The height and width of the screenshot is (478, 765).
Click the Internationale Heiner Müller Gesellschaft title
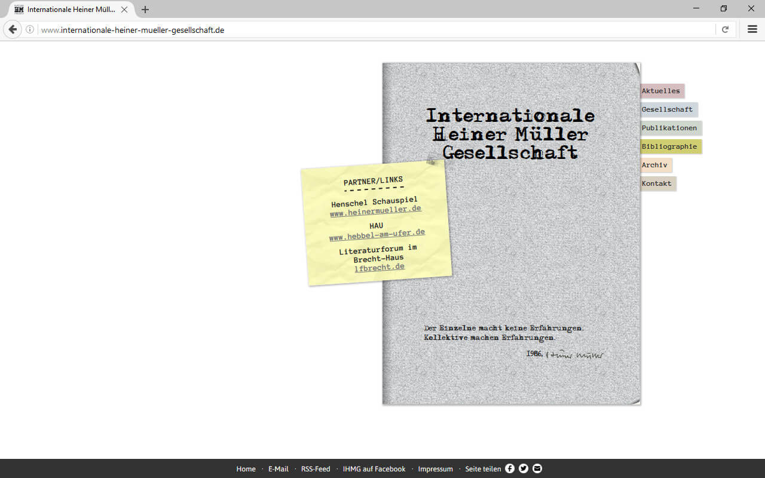pyautogui.click(x=510, y=134)
